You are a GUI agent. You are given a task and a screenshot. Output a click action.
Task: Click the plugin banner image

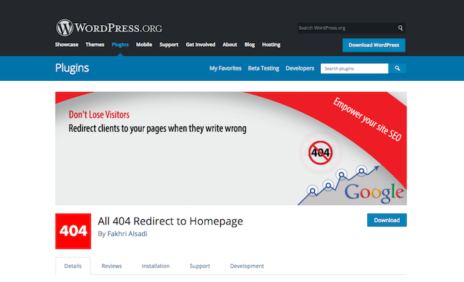tap(231, 148)
